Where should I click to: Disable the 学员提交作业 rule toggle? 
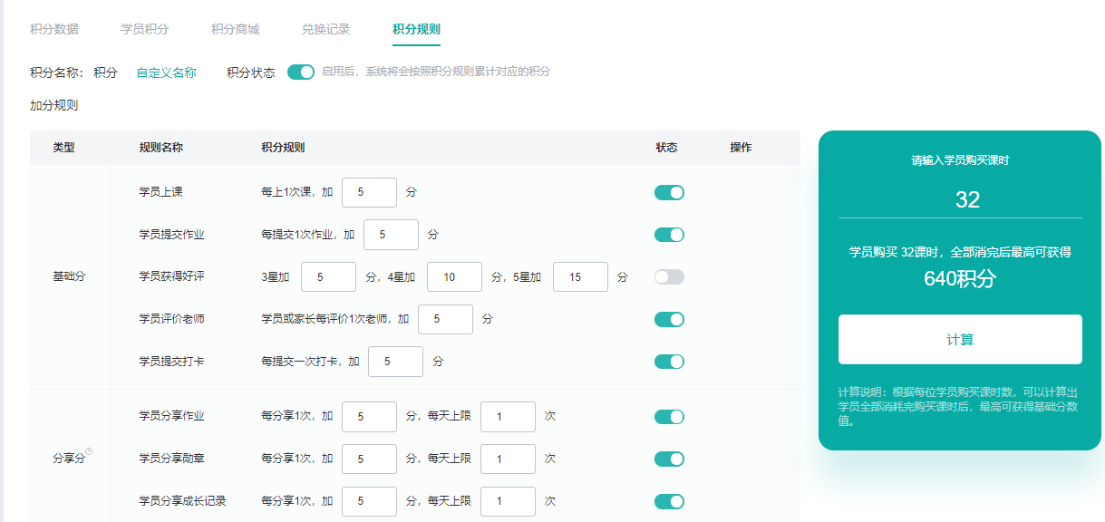(x=669, y=234)
